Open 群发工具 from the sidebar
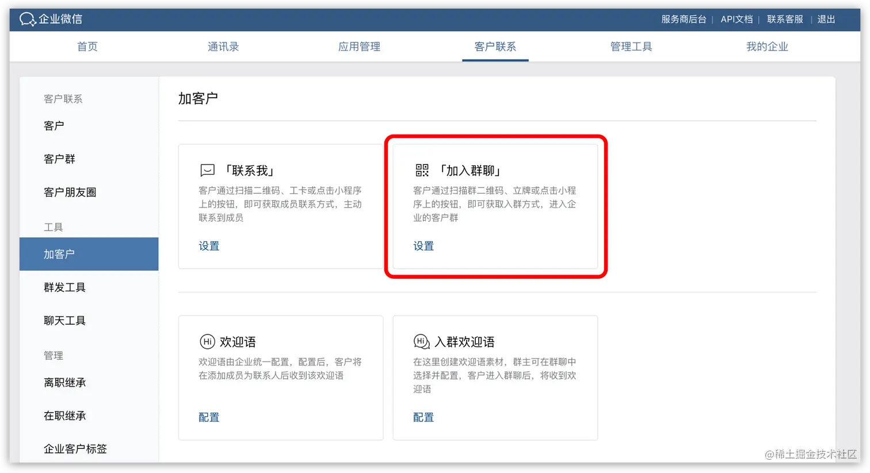Screen dimensions: 870x473 64,287
